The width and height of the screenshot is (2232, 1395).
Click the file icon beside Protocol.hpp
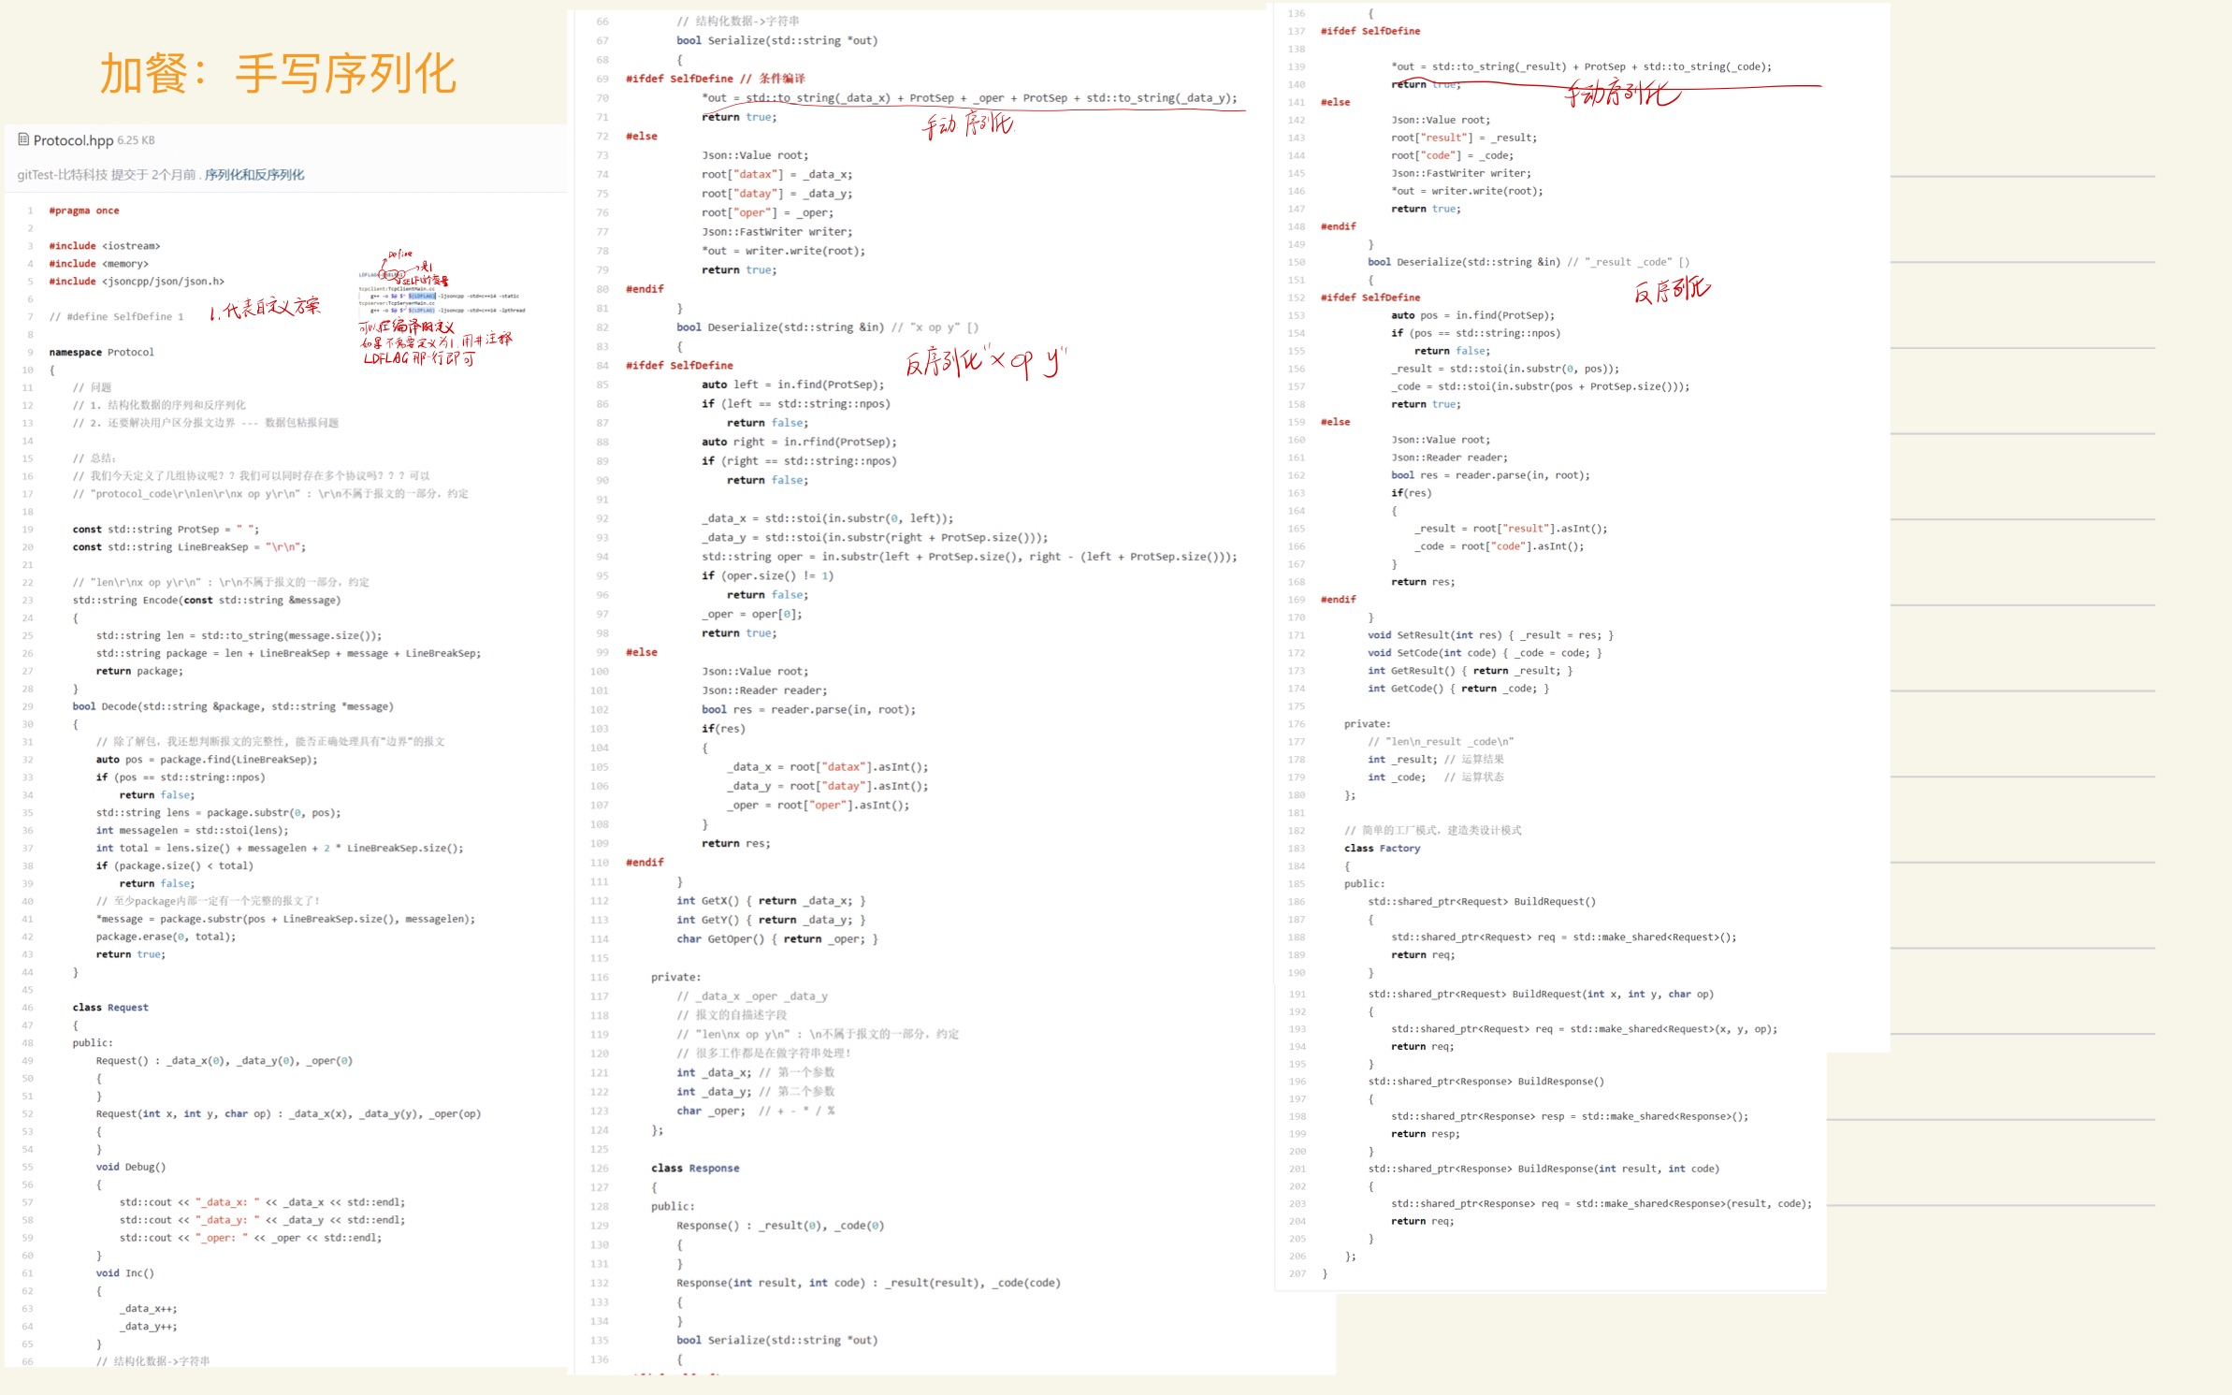click(x=23, y=139)
